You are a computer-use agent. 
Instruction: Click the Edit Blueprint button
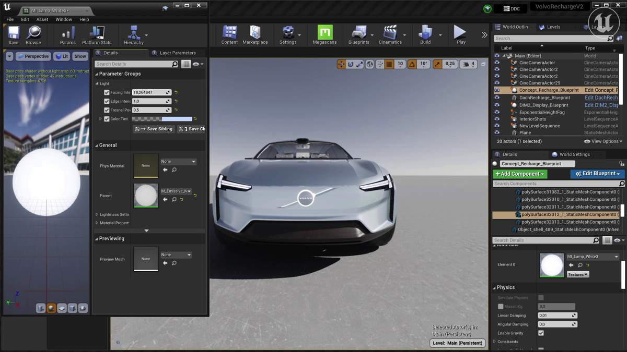pyautogui.click(x=597, y=174)
